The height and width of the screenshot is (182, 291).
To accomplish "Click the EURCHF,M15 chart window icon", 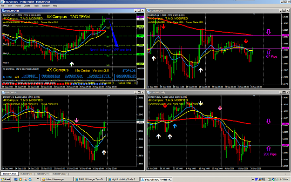I will 3,11.
